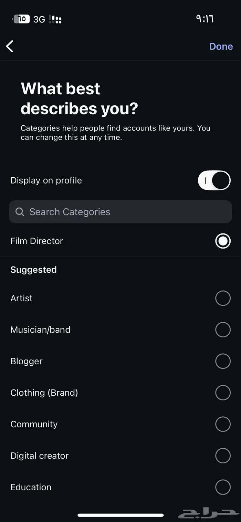Viewport: 241px width, 522px height.
Task: Tap the battery status indicator
Action: [21, 19]
